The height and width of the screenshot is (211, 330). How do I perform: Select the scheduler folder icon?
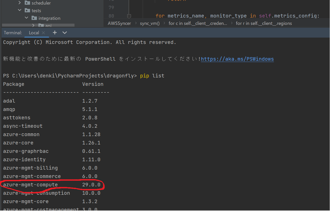tap(27, 3)
